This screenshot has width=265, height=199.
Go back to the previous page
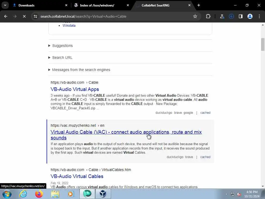pyautogui.click(x=6, y=16)
